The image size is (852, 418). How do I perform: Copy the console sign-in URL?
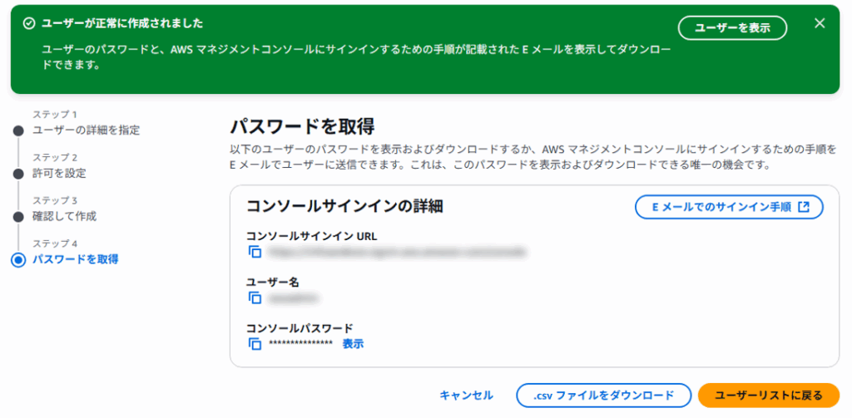[255, 252]
